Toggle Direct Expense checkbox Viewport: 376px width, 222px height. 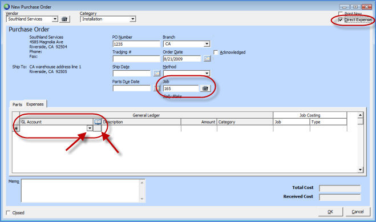(341, 20)
